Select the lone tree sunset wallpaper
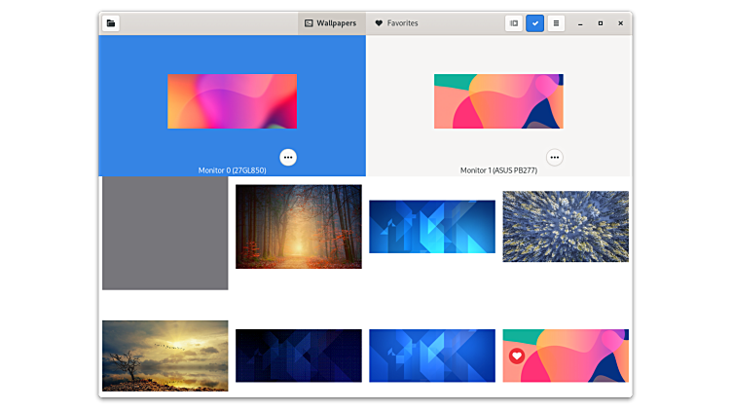Image resolution: width=732 pixels, height=412 pixels. [165, 356]
